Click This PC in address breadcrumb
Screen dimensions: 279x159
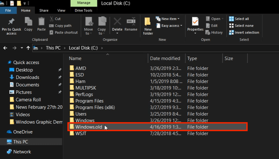pos(53,48)
